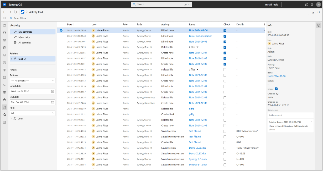Open the mail envelope in left rail
The height and width of the screenshot is (171, 323).
[4, 33]
